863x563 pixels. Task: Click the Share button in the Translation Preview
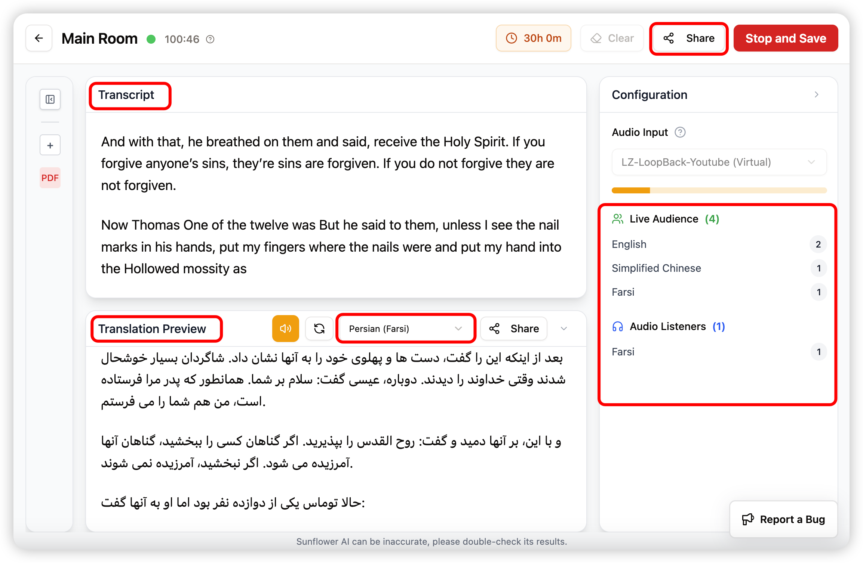click(x=514, y=329)
